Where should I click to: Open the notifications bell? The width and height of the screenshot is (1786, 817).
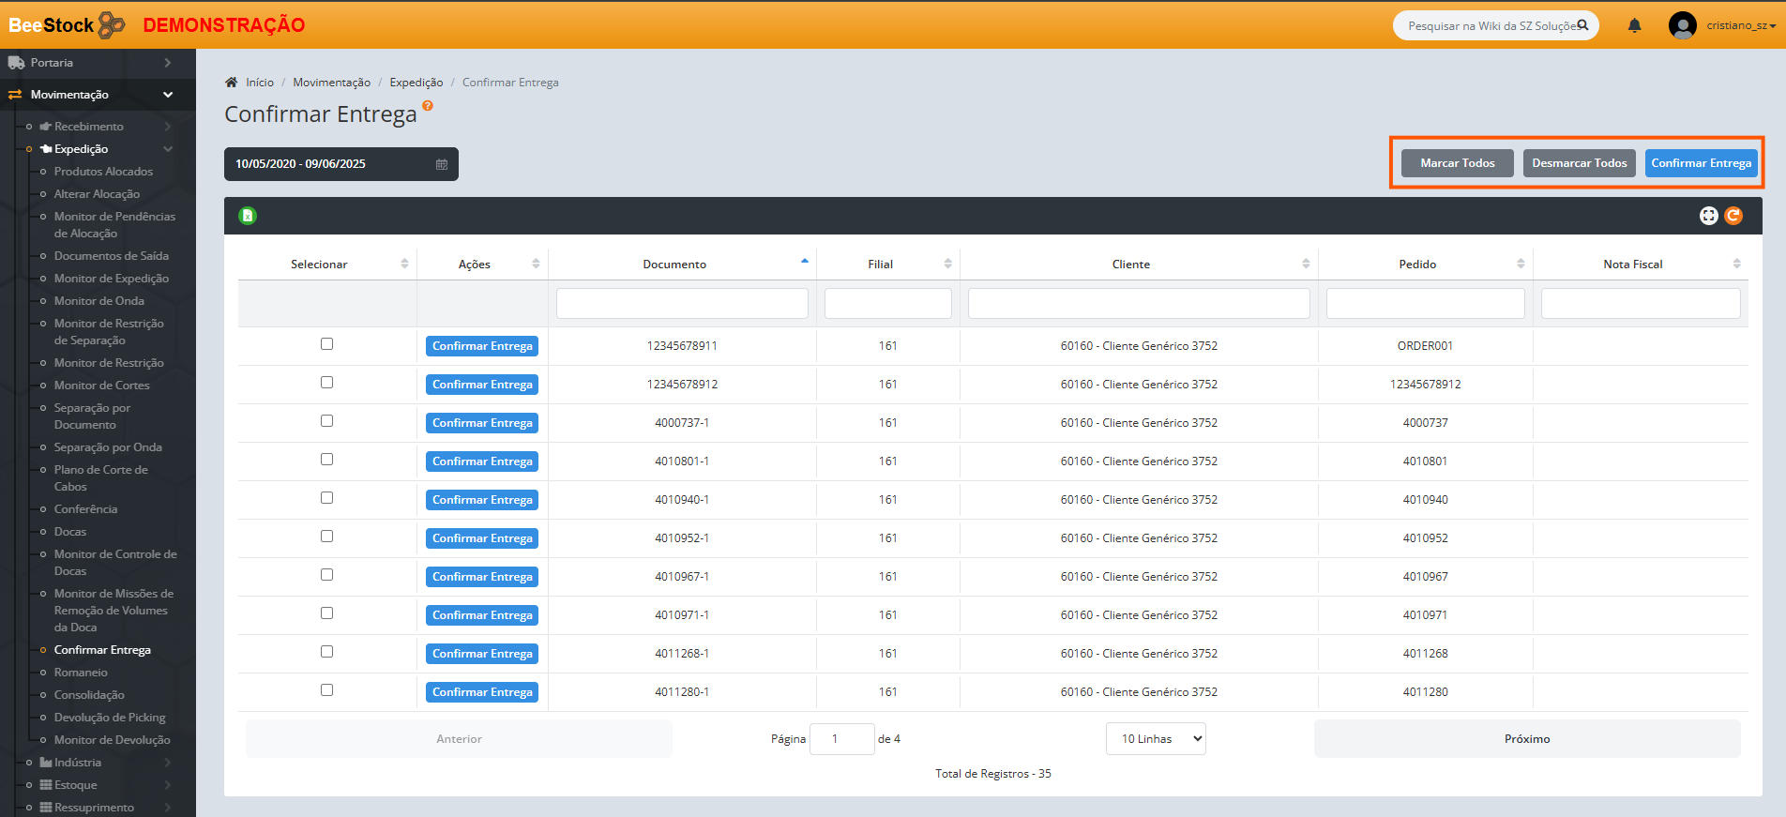click(x=1634, y=25)
